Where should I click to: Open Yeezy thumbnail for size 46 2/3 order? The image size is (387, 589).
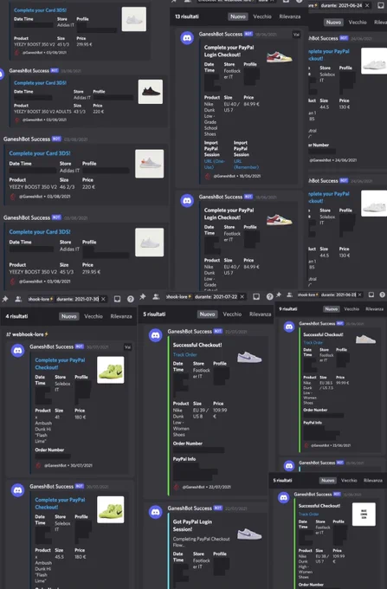coord(150,164)
